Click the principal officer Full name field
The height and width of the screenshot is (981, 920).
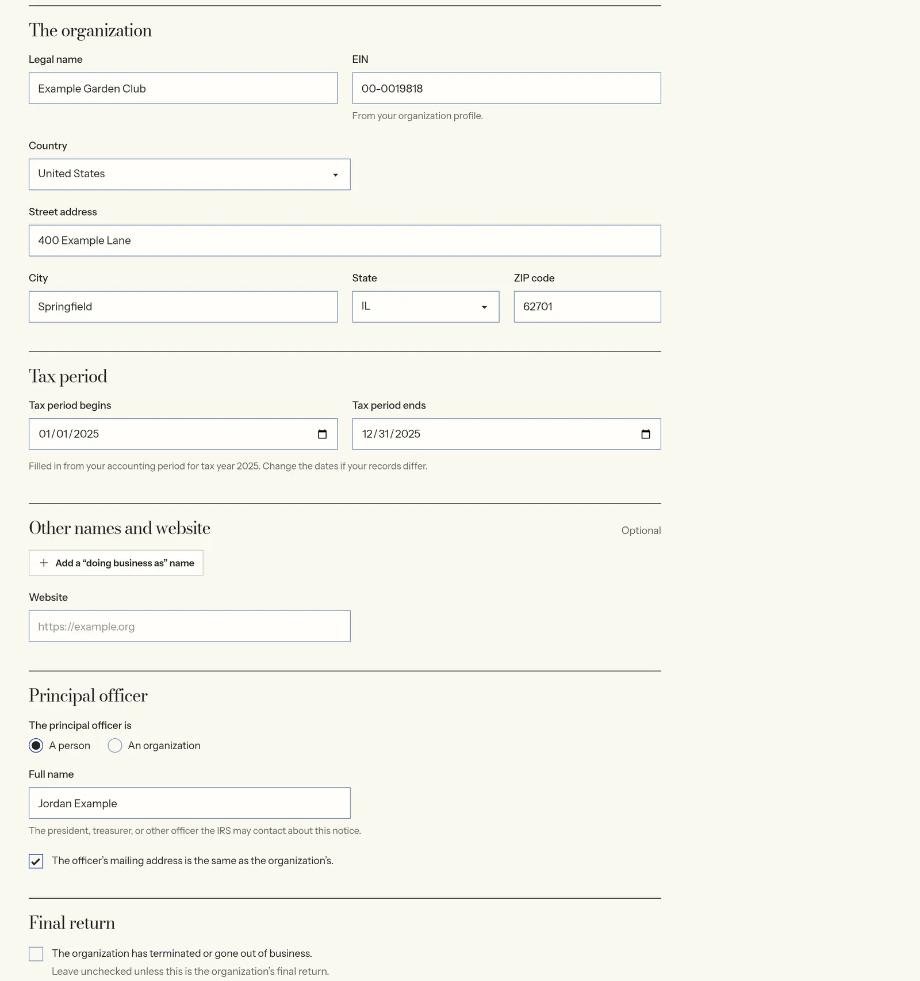click(x=190, y=803)
